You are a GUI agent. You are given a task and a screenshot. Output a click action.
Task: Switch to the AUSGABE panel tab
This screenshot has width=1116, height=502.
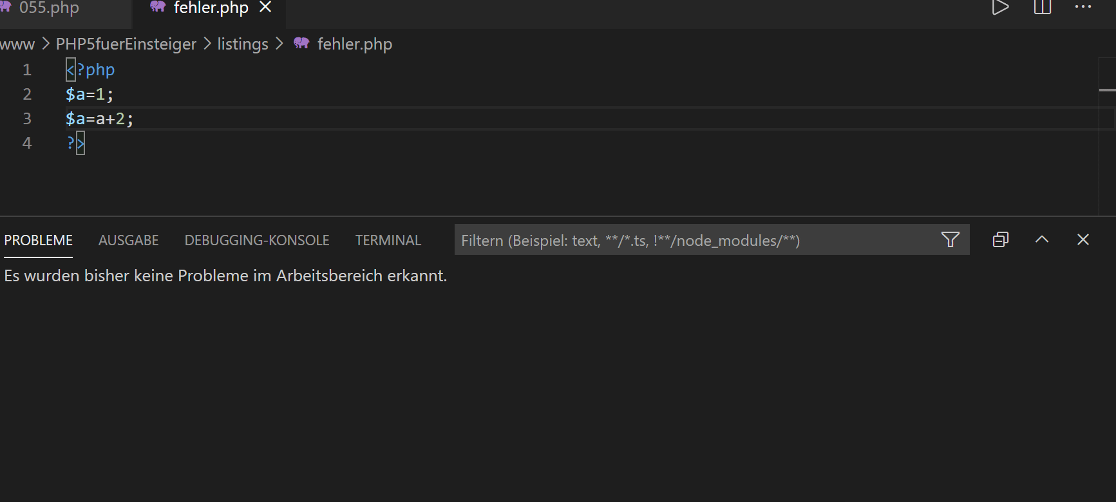tap(129, 240)
